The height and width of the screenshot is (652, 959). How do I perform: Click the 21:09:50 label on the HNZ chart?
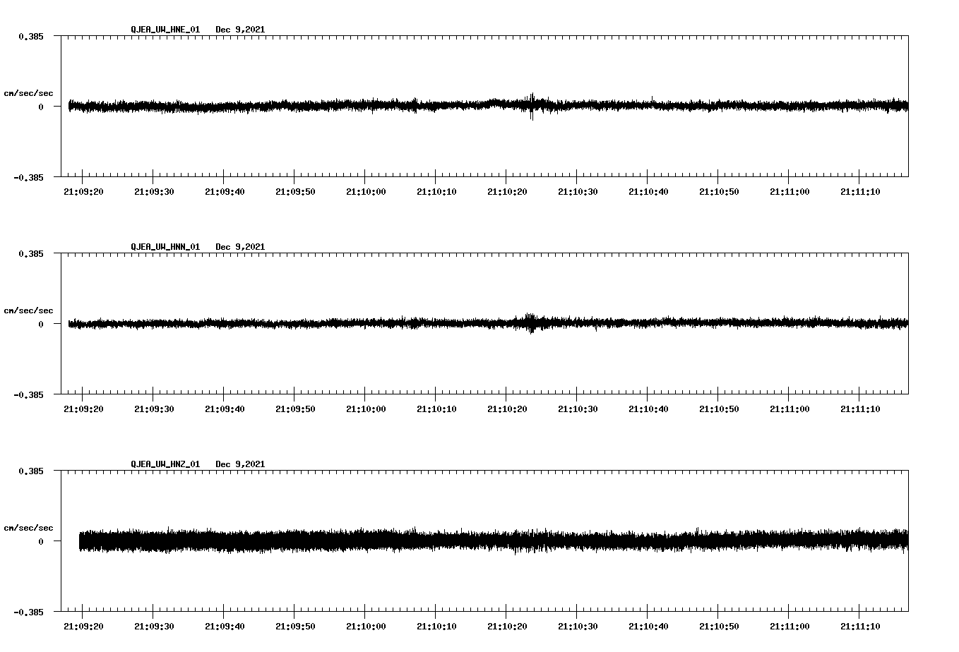[x=295, y=627]
